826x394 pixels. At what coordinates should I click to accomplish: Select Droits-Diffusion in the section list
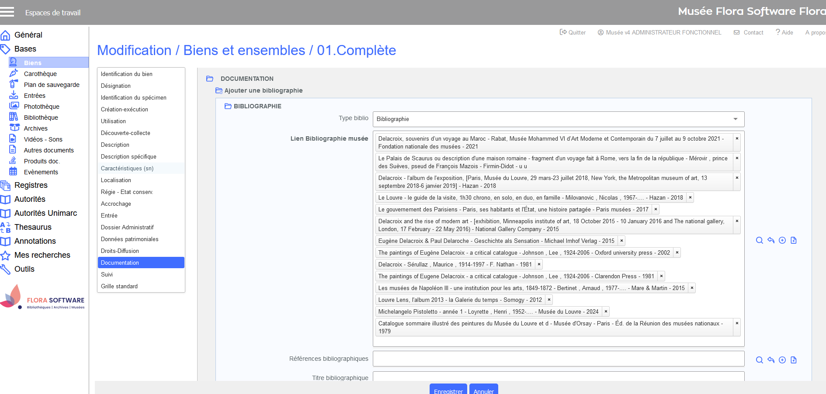(120, 251)
